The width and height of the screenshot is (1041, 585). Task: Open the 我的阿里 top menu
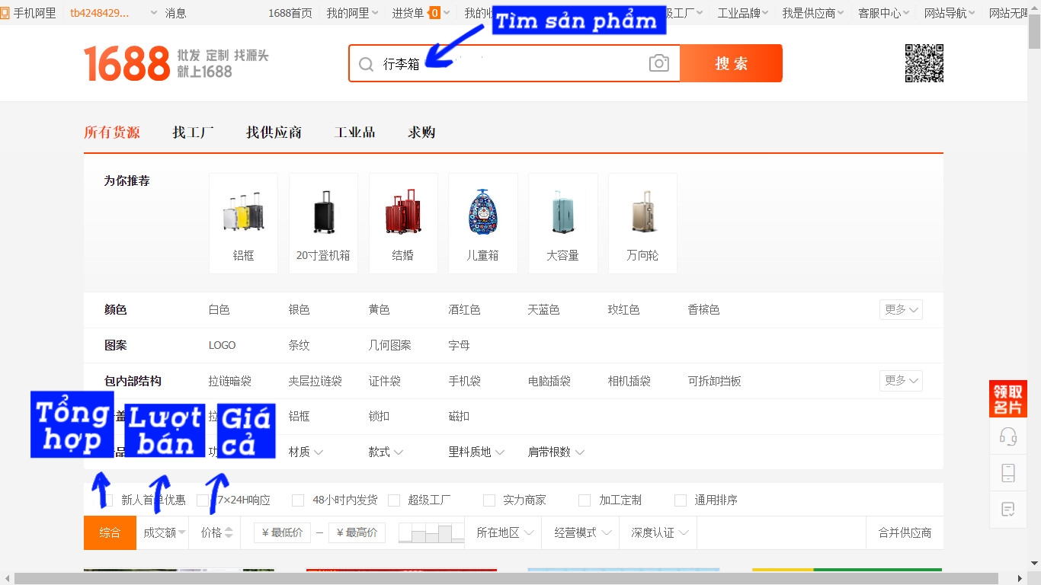[x=353, y=13]
